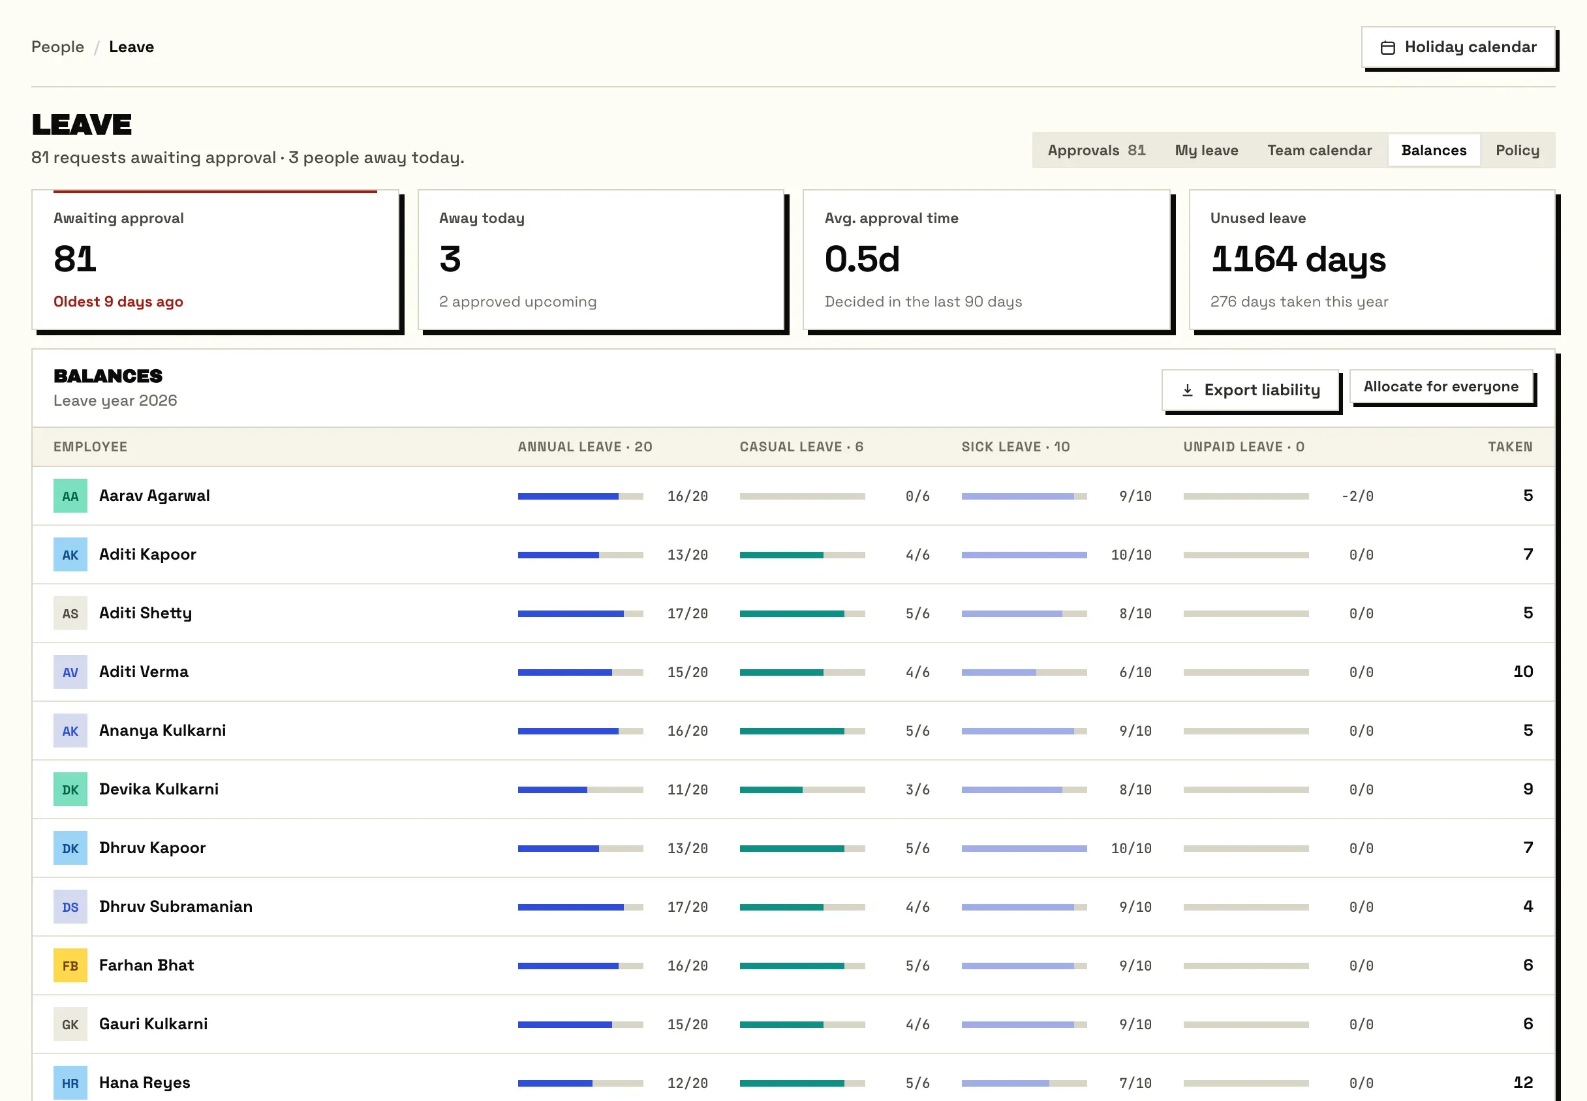Screen dimensions: 1587x1101
Task: Click Dhruv Kapoor's 10/10 sick leave value
Action: click(1131, 849)
